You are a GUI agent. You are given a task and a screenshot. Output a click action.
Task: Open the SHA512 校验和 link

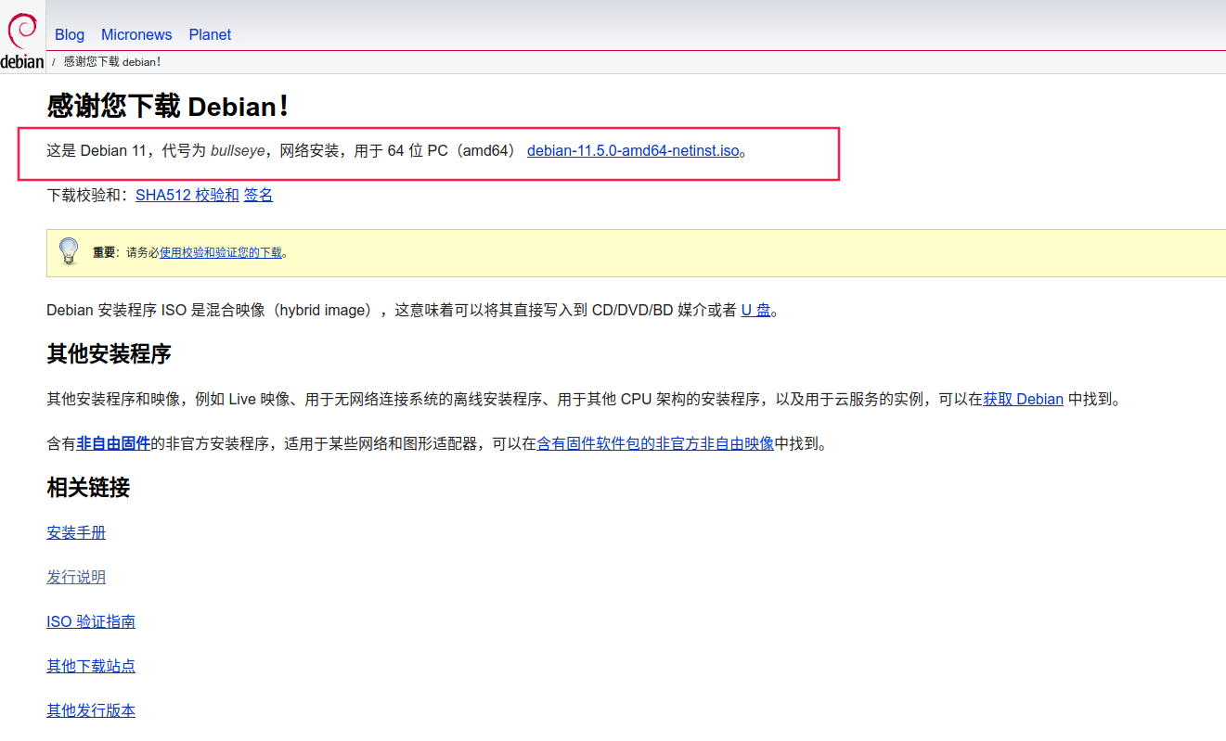pos(187,195)
